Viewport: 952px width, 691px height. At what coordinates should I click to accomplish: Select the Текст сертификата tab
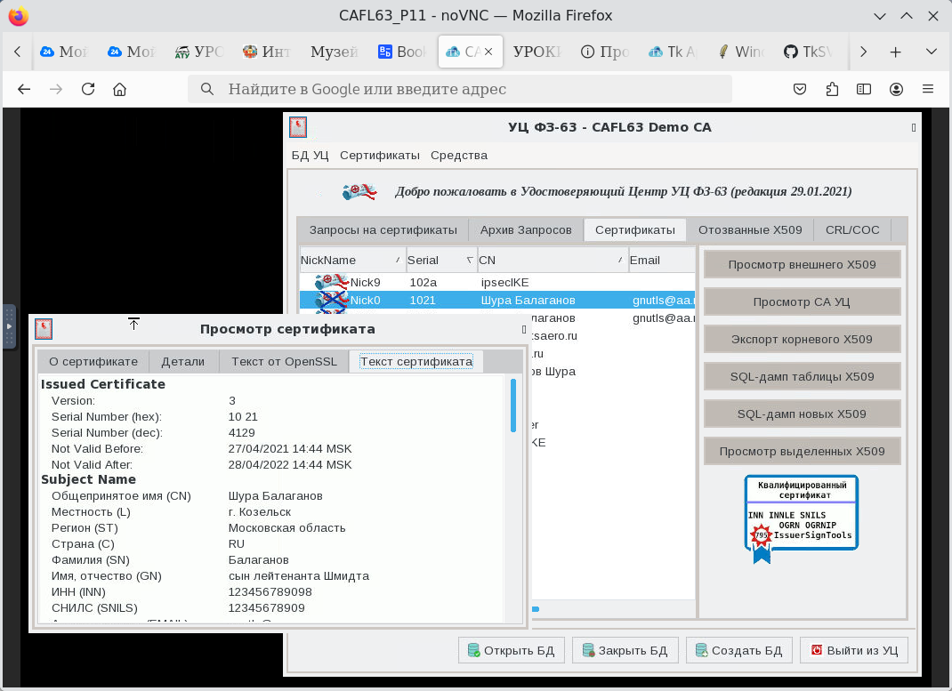416,362
